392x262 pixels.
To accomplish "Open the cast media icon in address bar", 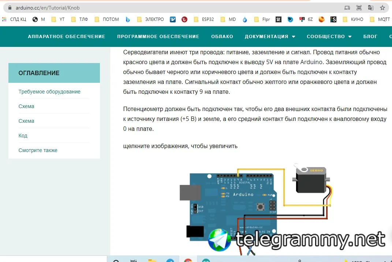I will [x=347, y=8].
